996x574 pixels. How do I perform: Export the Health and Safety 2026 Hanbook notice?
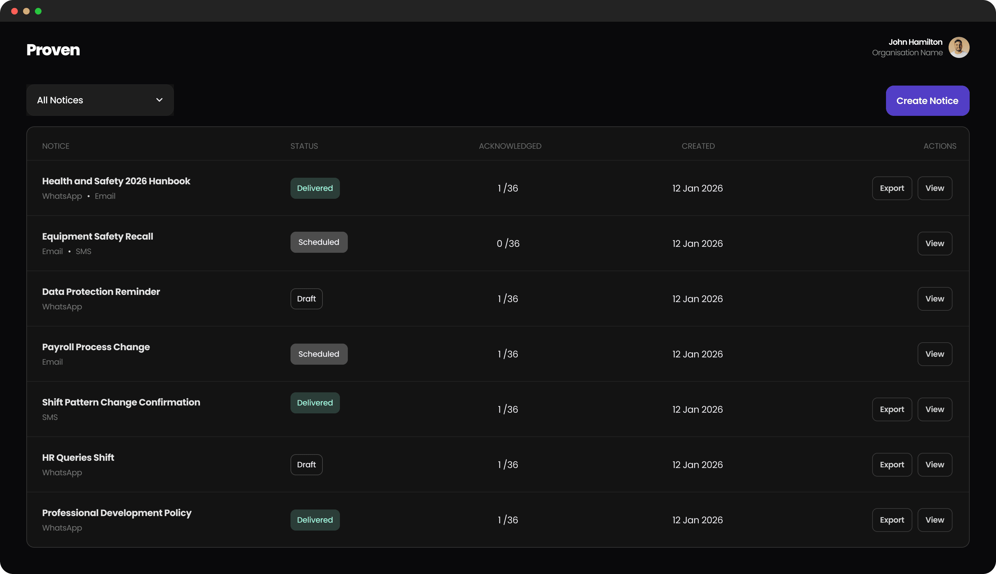coord(892,188)
